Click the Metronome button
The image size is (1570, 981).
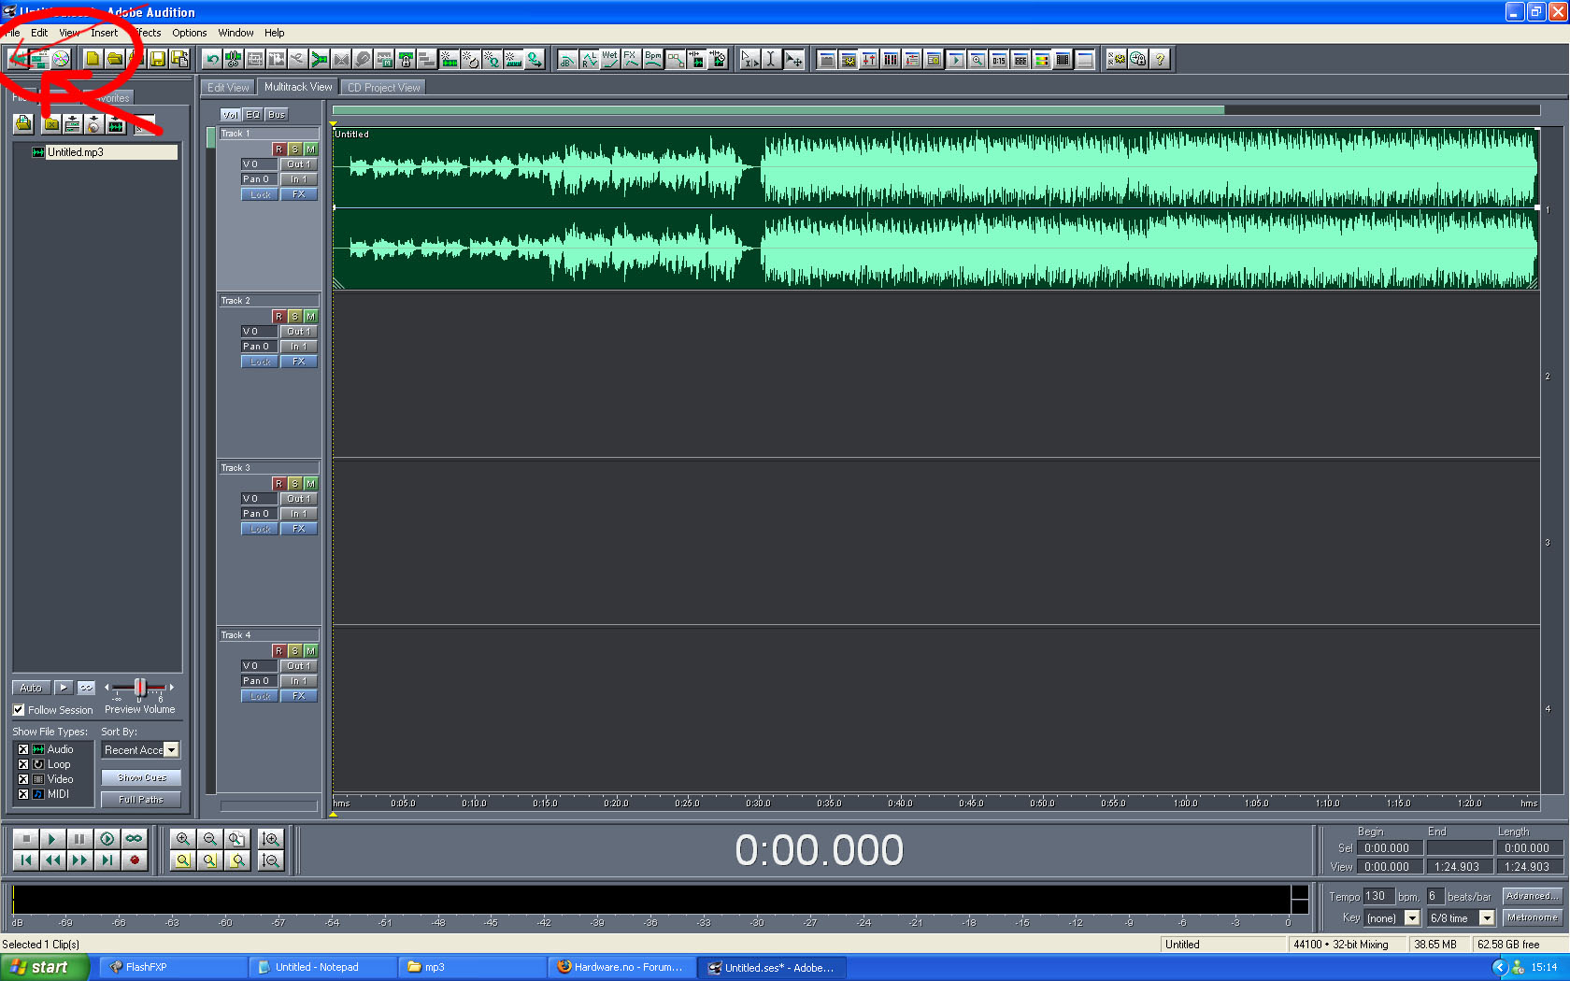pyautogui.click(x=1532, y=918)
